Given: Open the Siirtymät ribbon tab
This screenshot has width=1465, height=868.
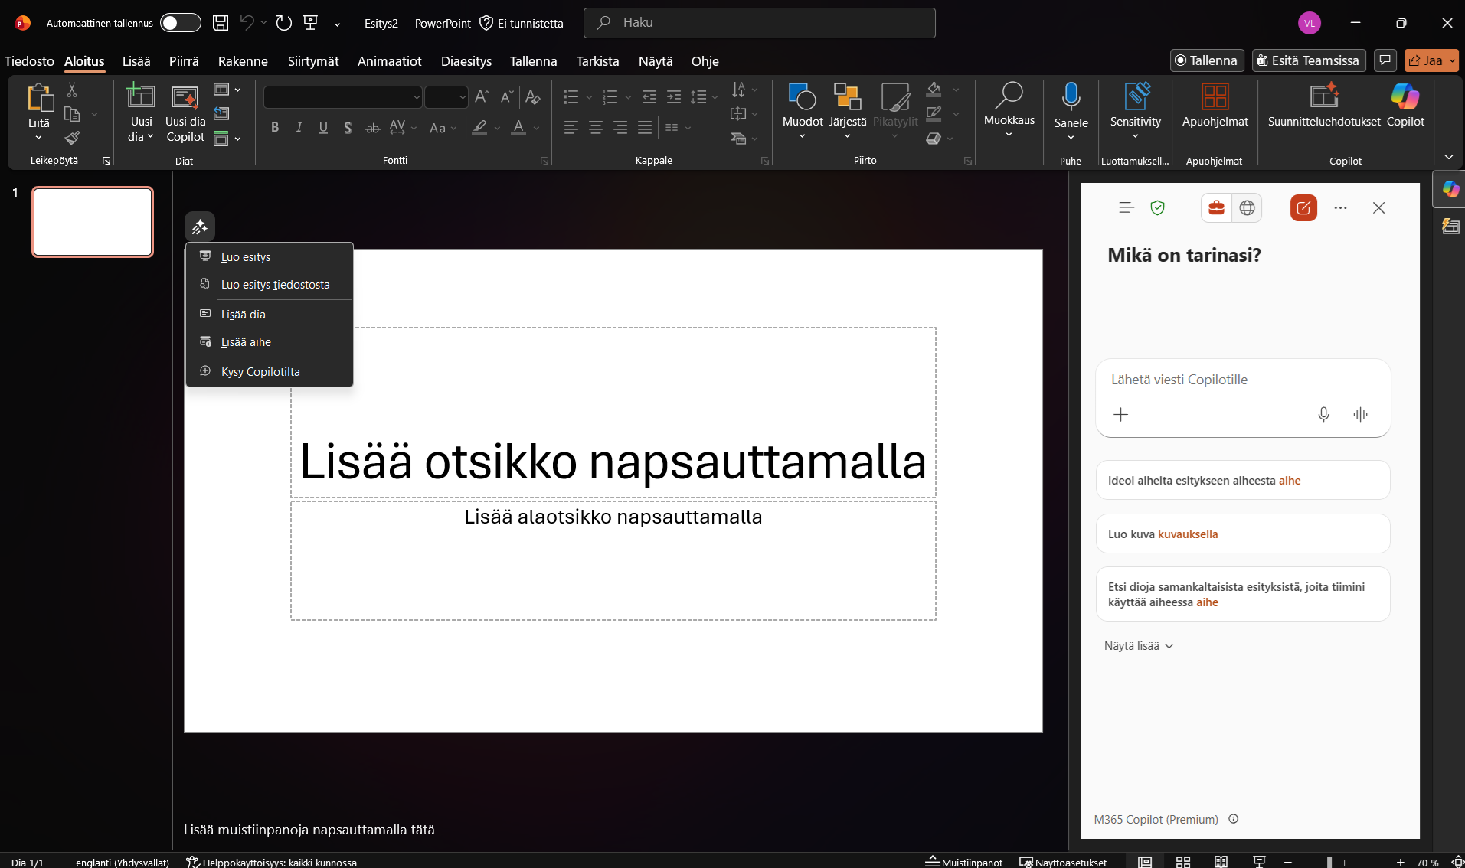Looking at the screenshot, I should coord(312,61).
